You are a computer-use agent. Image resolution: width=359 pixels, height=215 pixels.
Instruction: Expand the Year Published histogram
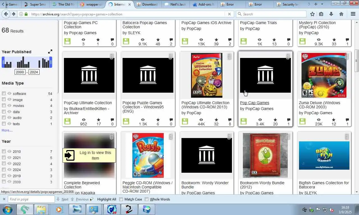point(50,52)
